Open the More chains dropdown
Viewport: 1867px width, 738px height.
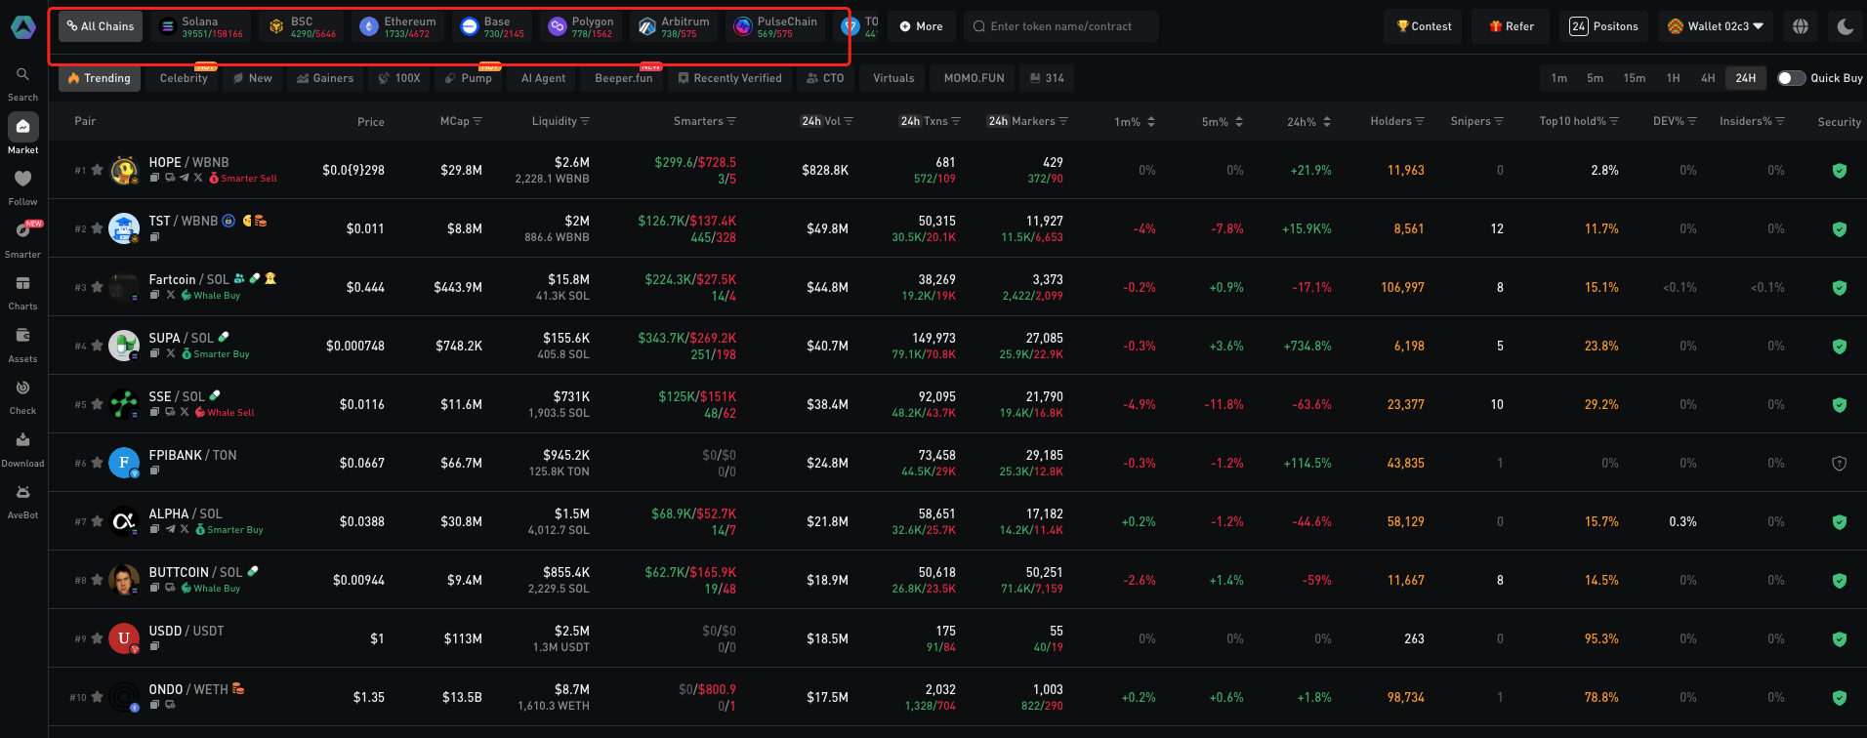921,26
